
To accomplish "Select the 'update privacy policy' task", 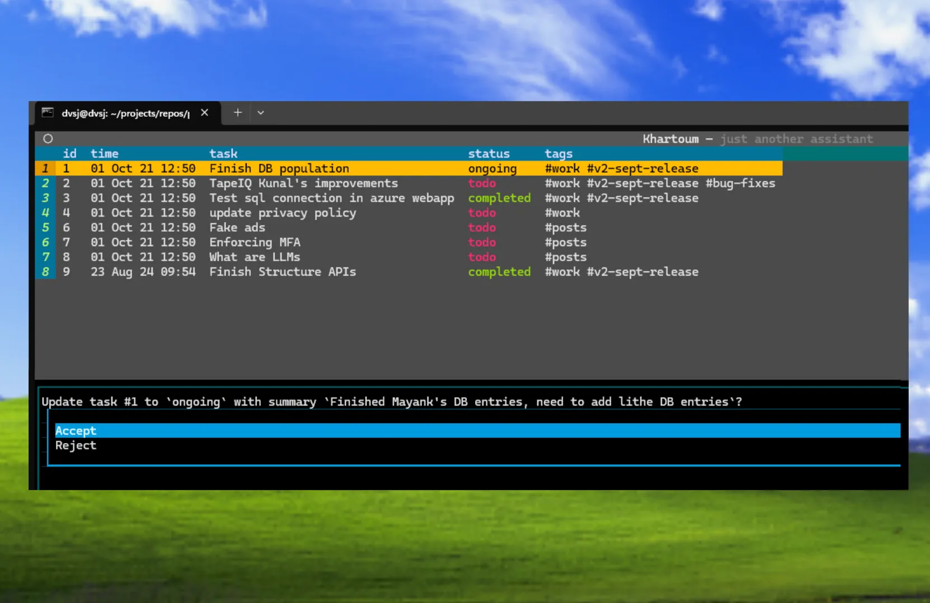I will tap(283, 213).
